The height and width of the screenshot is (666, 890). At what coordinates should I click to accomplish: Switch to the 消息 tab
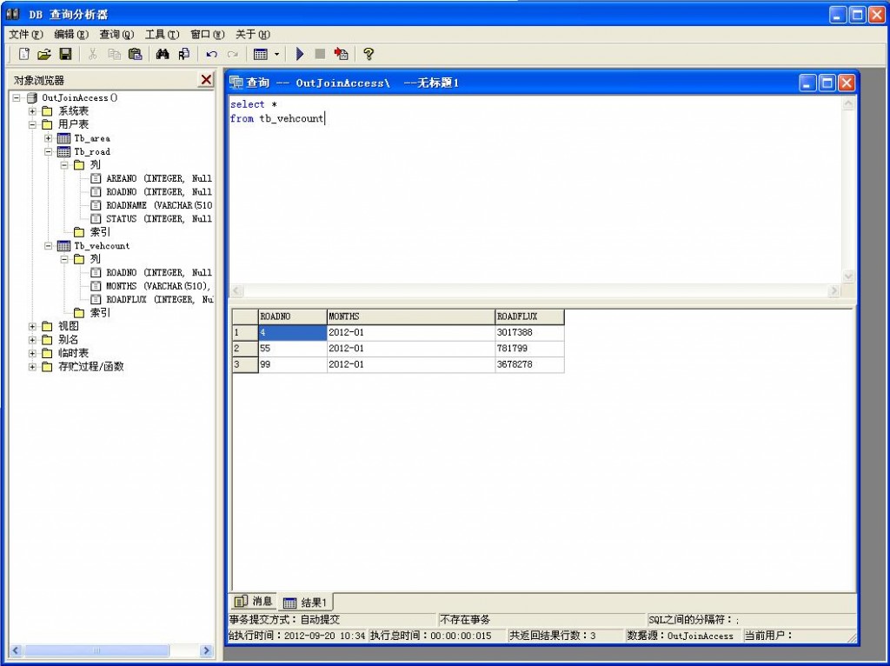[255, 601]
